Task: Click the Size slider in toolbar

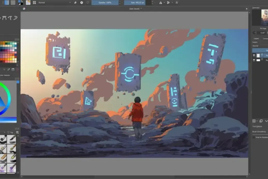Action: pos(137,3)
